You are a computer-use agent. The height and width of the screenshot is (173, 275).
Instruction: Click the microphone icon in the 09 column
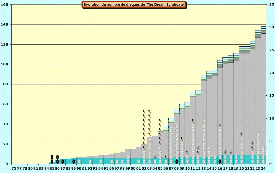[182, 139]
